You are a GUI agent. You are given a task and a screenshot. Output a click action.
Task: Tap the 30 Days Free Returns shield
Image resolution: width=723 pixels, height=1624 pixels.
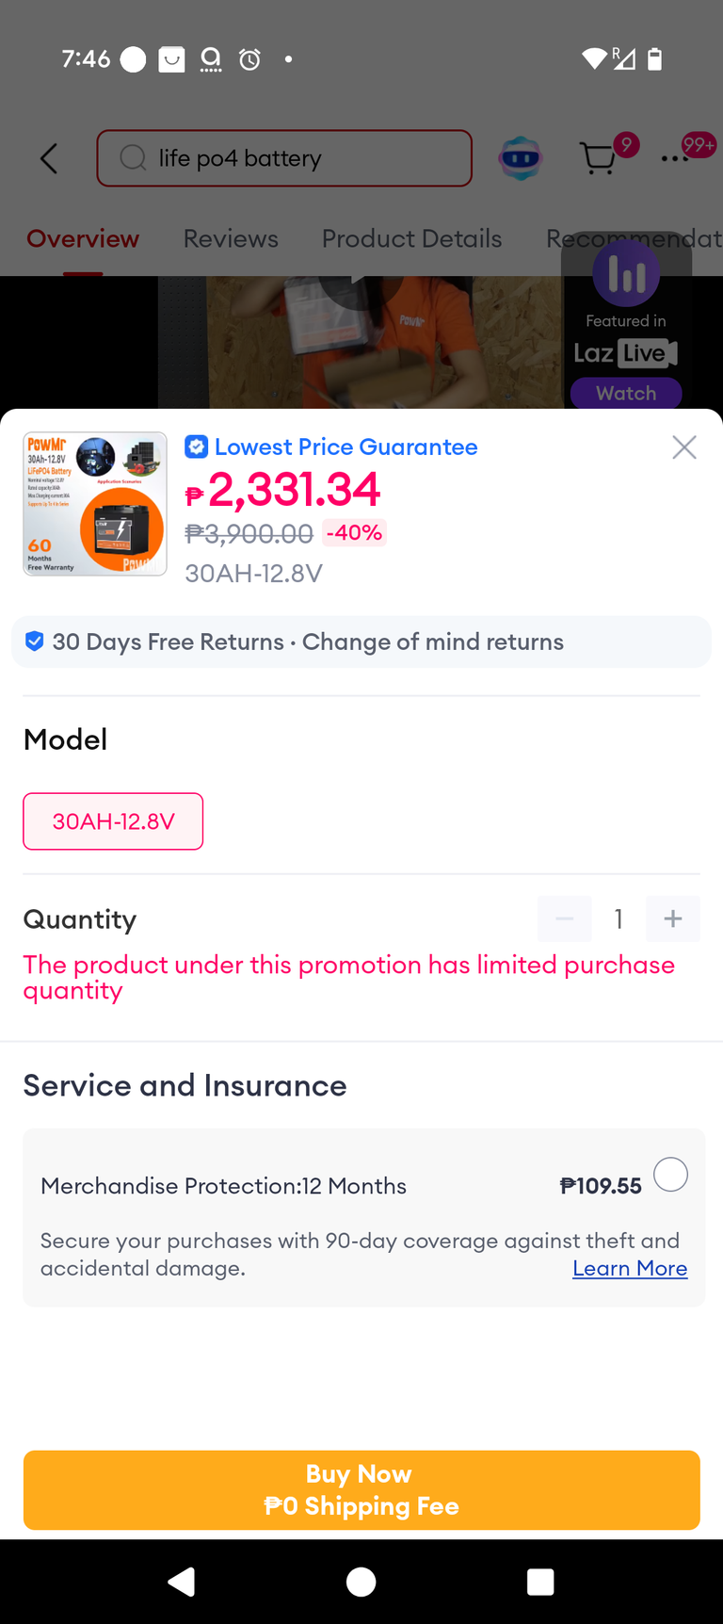35,641
